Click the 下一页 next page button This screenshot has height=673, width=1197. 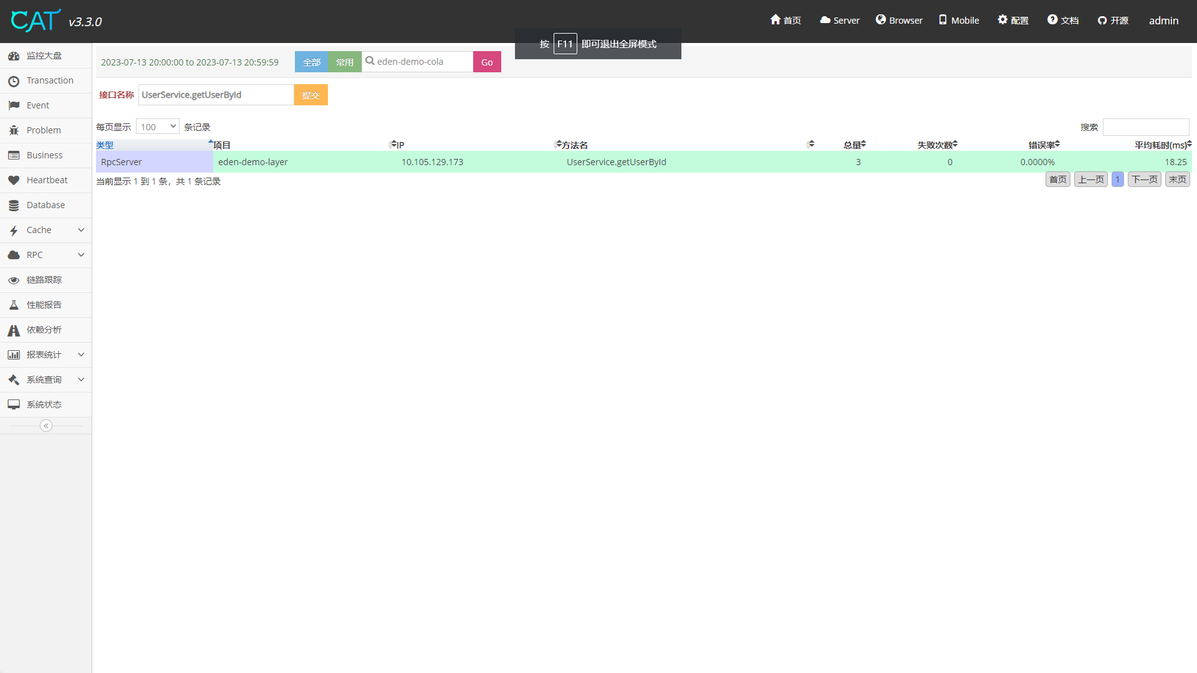pyautogui.click(x=1144, y=179)
